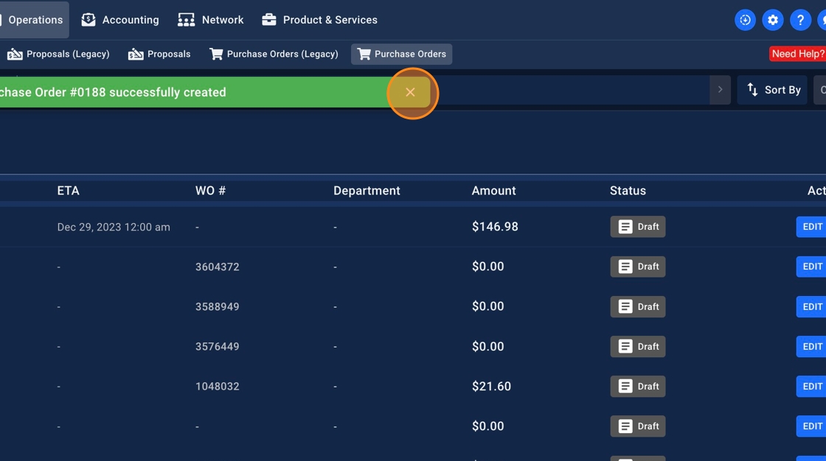Click the right chevron beside Sort By

tap(720, 90)
